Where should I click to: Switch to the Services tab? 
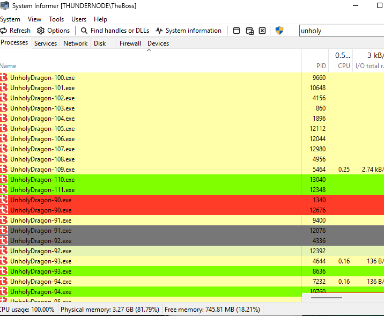[46, 43]
